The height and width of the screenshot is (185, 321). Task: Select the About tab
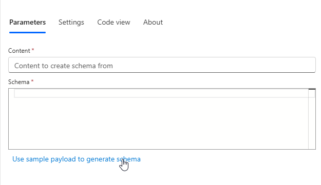(x=153, y=22)
